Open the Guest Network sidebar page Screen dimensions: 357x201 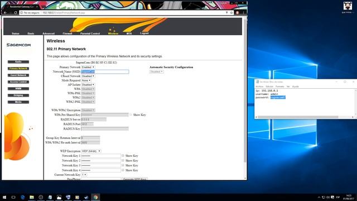18,75
